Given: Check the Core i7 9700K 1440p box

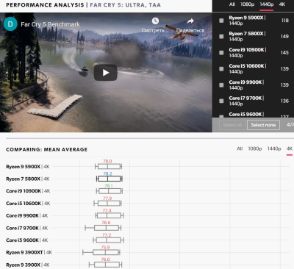Looking at the screenshot, I should 221,101.
